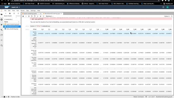Click the upload files icon
The width and height of the screenshot is (174, 98).
[14, 13]
